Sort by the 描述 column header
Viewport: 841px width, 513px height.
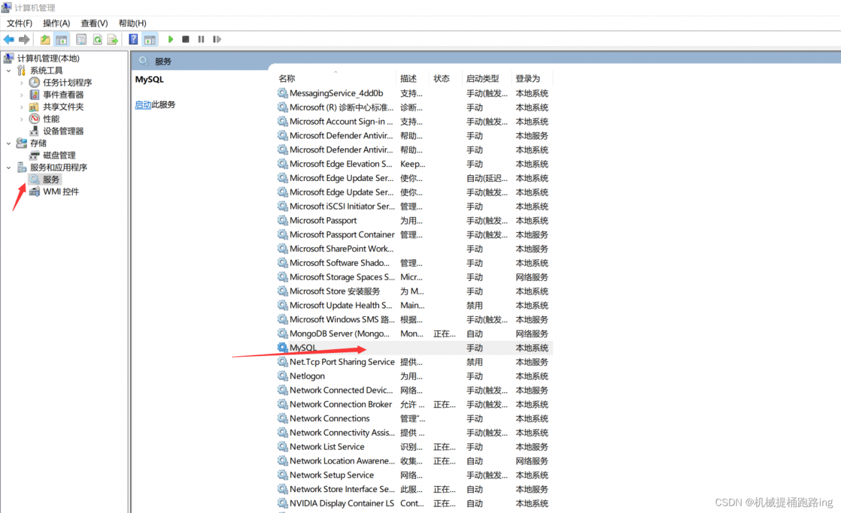pos(413,79)
